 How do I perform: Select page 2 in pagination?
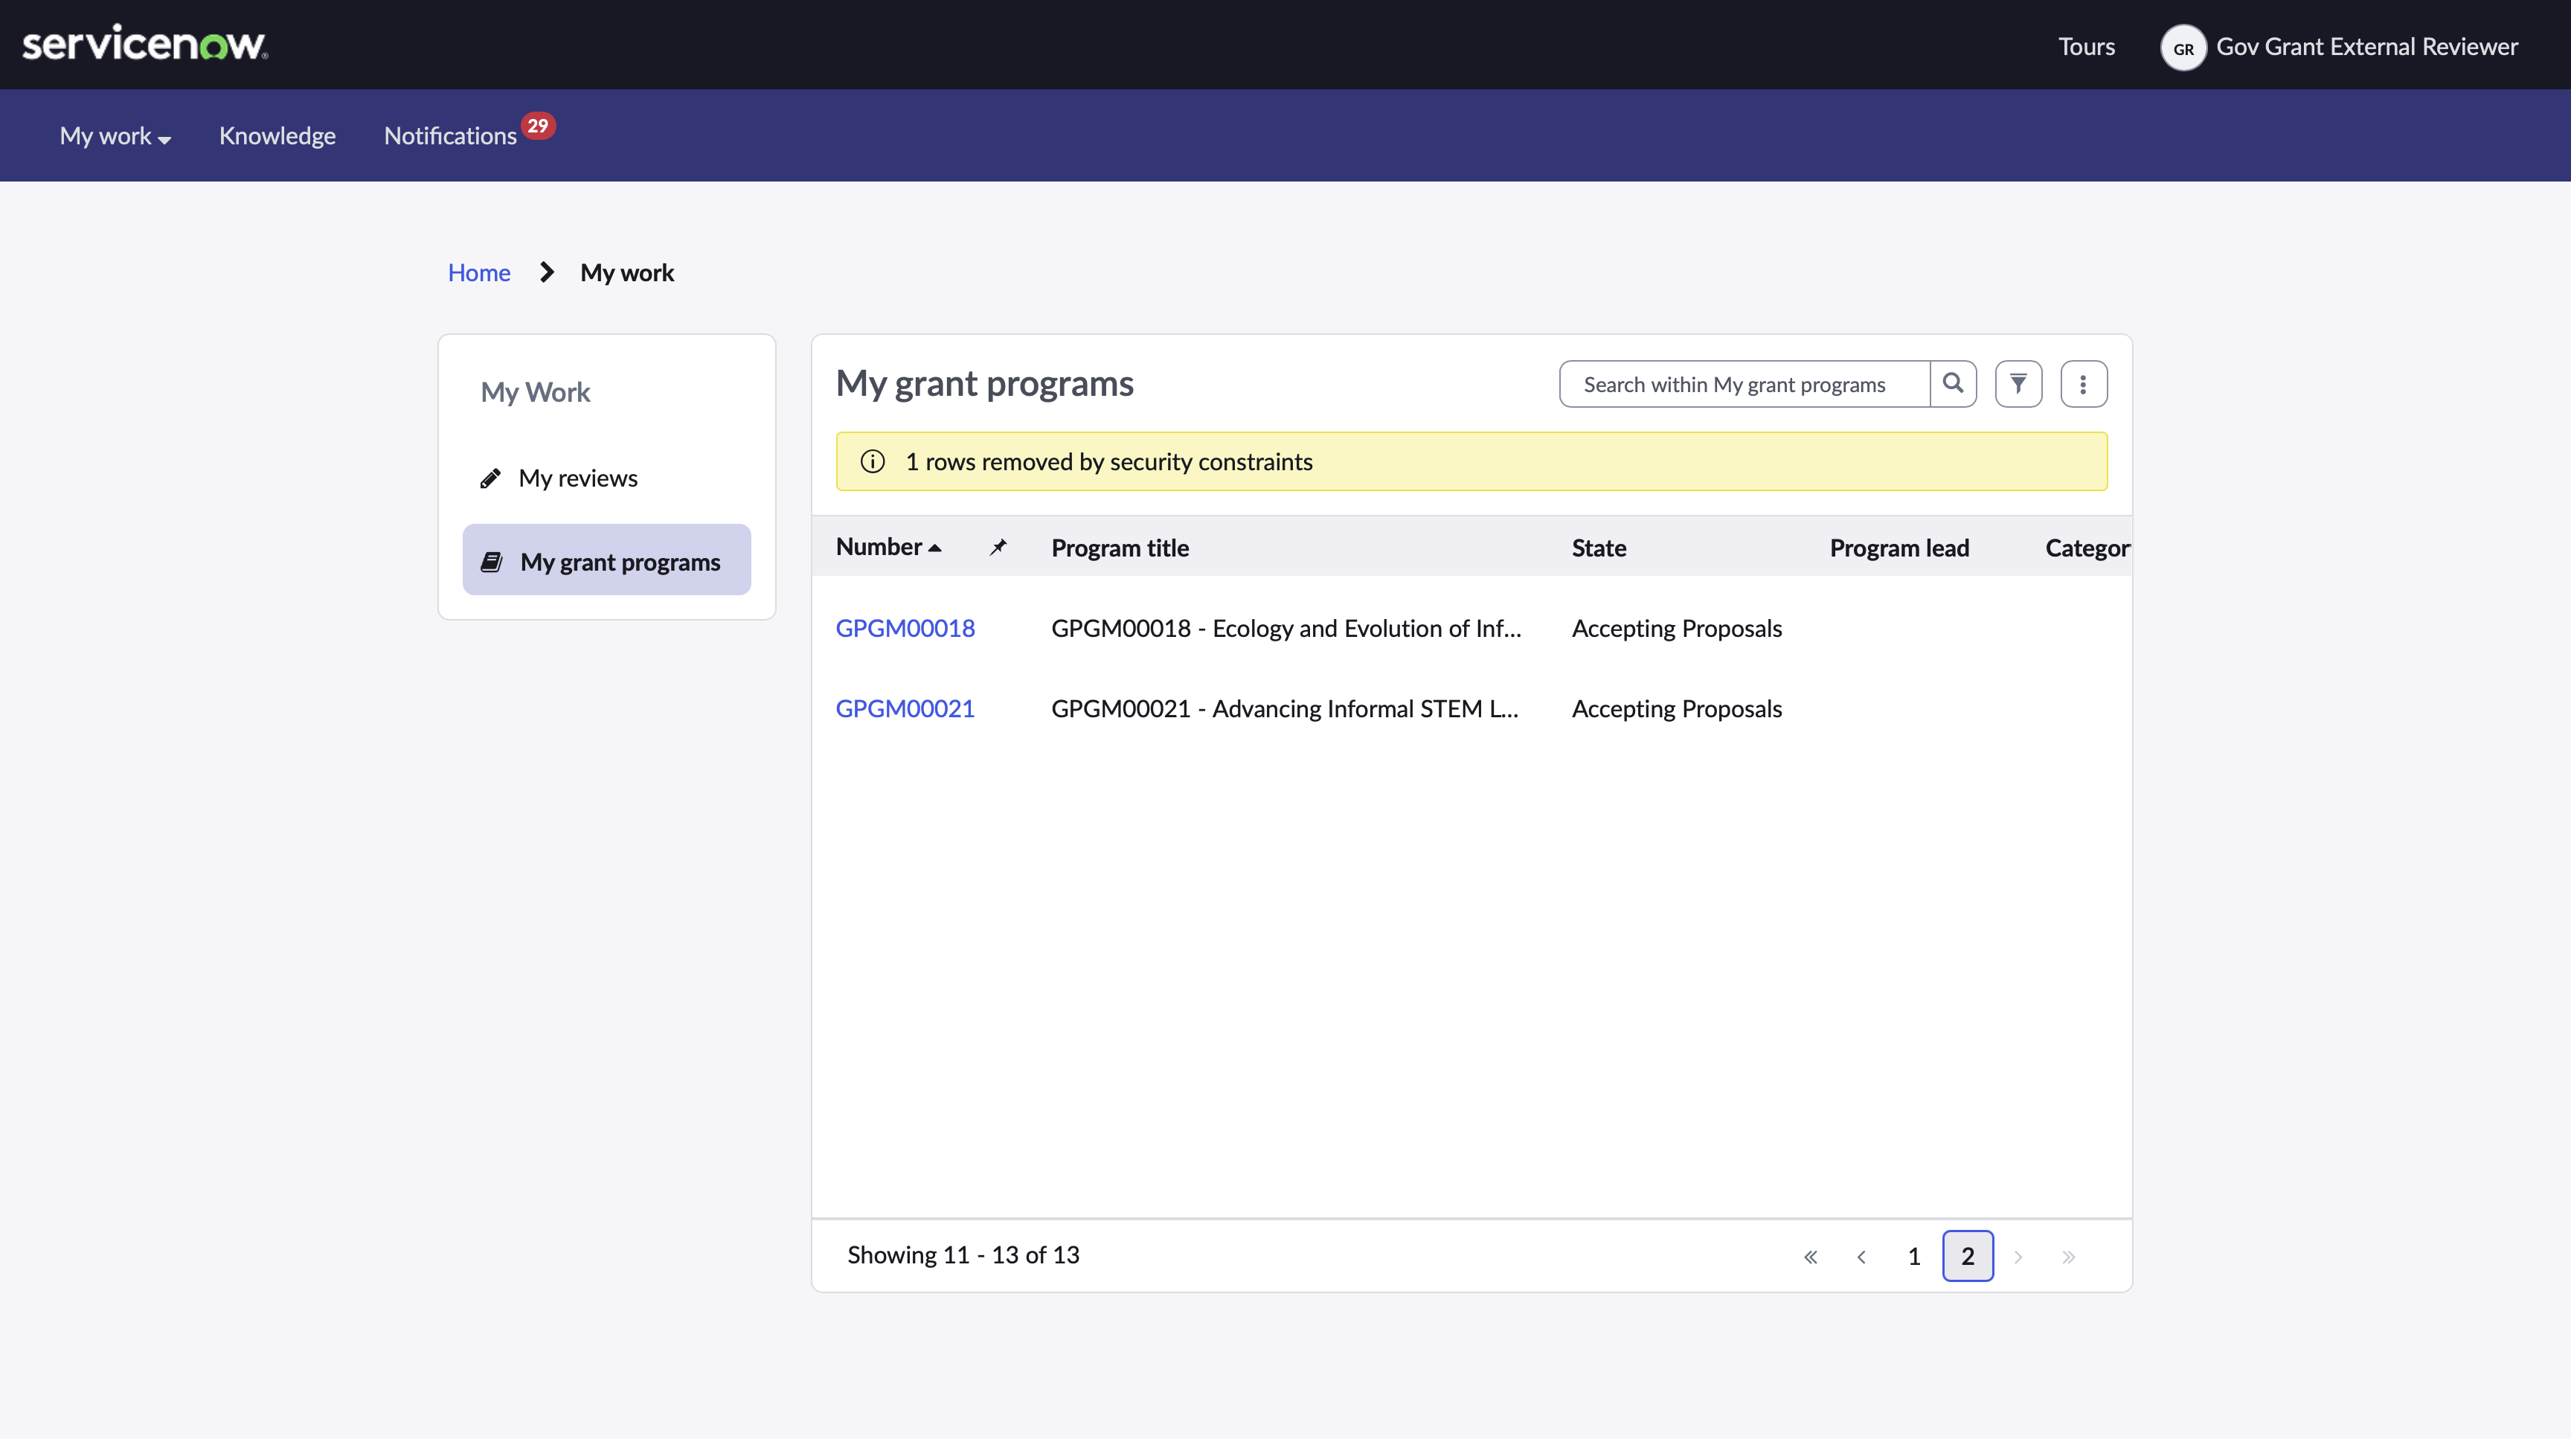click(x=1967, y=1257)
